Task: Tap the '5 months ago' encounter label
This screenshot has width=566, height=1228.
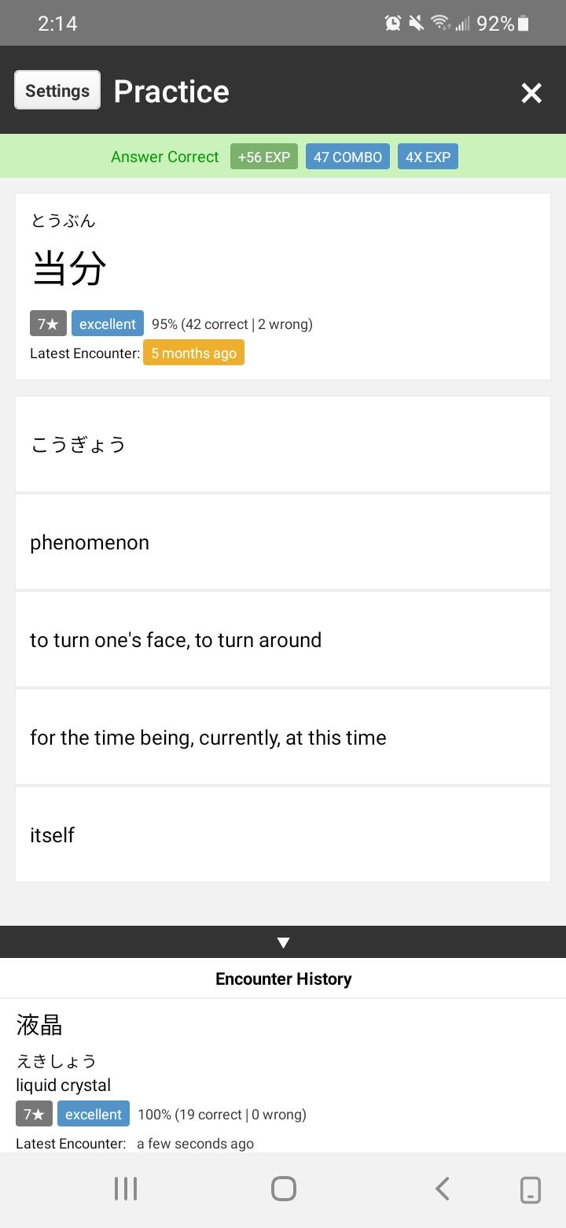Action: click(193, 353)
